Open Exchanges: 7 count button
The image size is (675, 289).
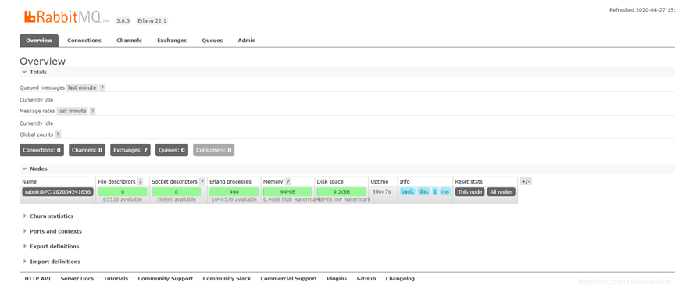(x=130, y=150)
